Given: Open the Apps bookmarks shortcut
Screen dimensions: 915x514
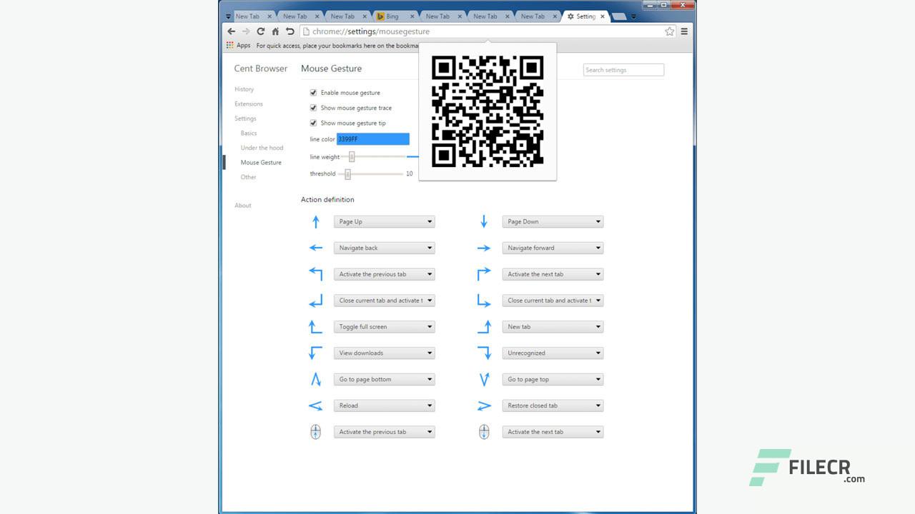Looking at the screenshot, I should pyautogui.click(x=239, y=45).
